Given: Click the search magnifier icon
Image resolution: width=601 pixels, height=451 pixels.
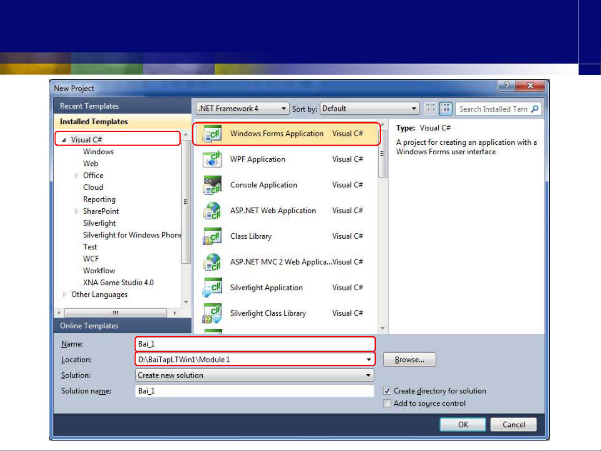Looking at the screenshot, I should pos(535,109).
